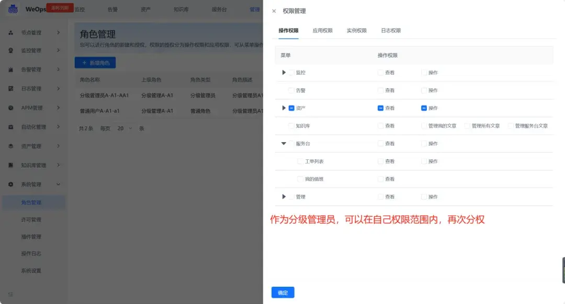Click the 自动化管理 sidebar icon
The height and width of the screenshot is (304, 565).
[11, 127]
